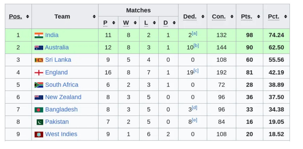The image size is (303, 149).
Task: Click the Sri Lanka flag icon
Action: point(39,60)
